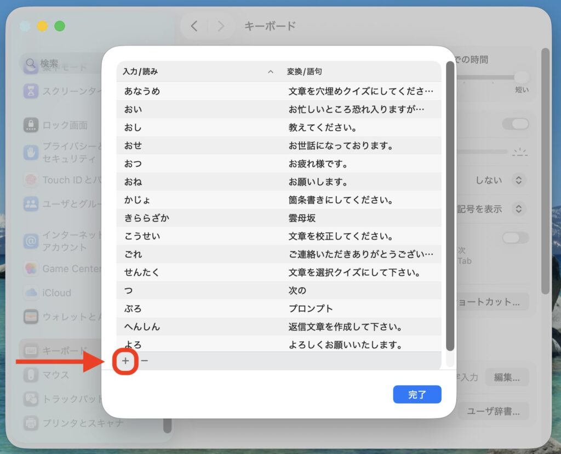This screenshot has height=454, width=561.
Task: Click the 完了 button
Action: coord(417,394)
